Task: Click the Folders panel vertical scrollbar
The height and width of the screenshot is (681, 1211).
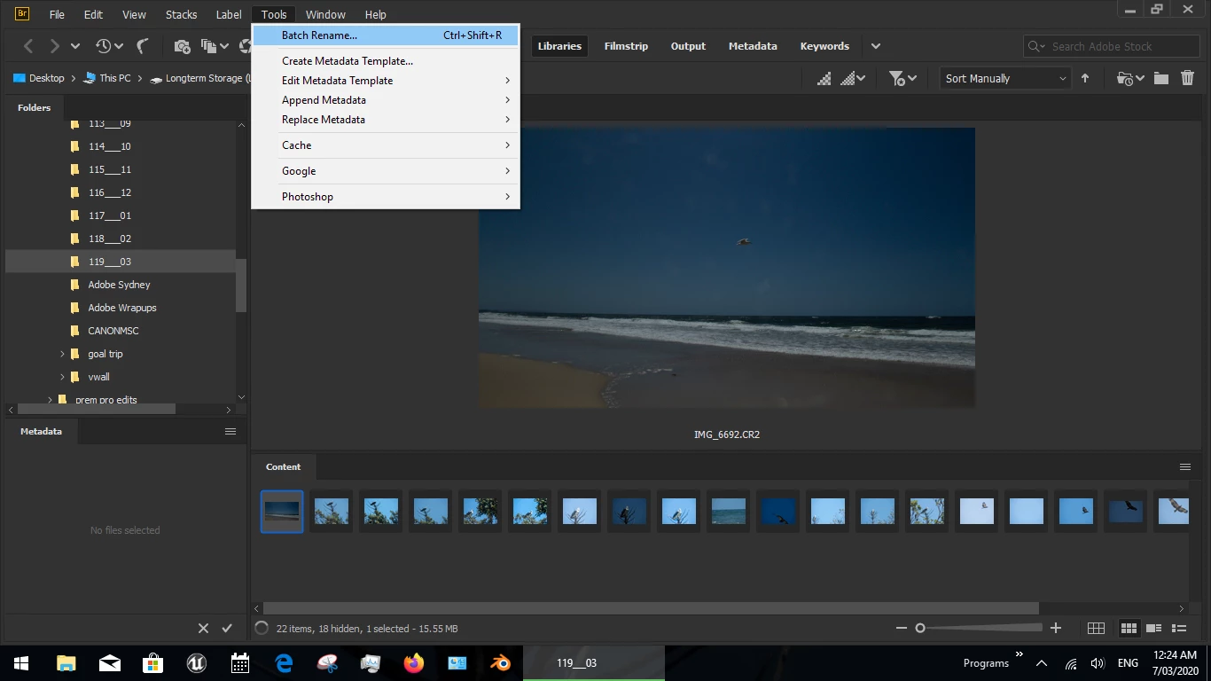Action: pyautogui.click(x=241, y=286)
